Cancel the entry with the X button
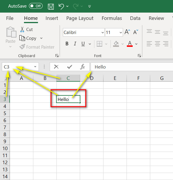This screenshot has height=180, width=173. click(x=56, y=66)
